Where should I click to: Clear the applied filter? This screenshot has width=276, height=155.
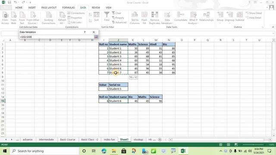coord(116,13)
